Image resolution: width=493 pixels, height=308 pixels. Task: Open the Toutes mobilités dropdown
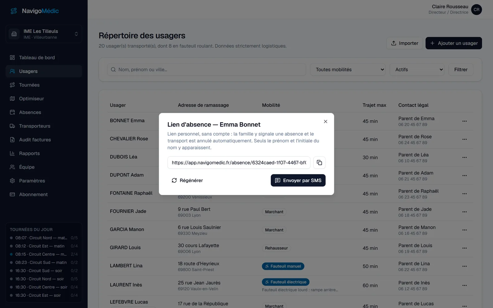coord(348,70)
